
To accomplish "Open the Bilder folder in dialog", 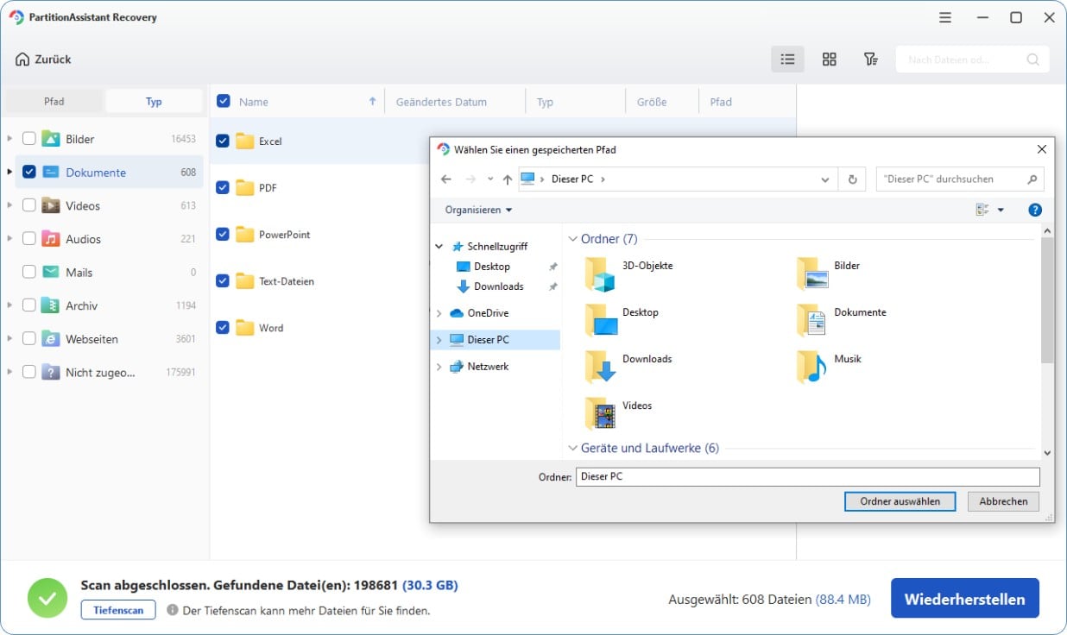I will 828,273.
